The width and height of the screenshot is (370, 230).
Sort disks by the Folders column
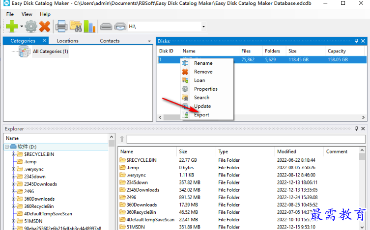(274, 51)
